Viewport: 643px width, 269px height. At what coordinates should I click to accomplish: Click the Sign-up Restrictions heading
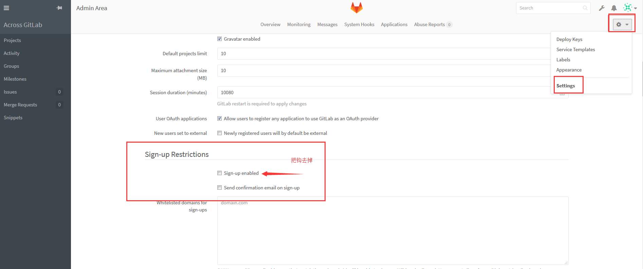(177, 154)
